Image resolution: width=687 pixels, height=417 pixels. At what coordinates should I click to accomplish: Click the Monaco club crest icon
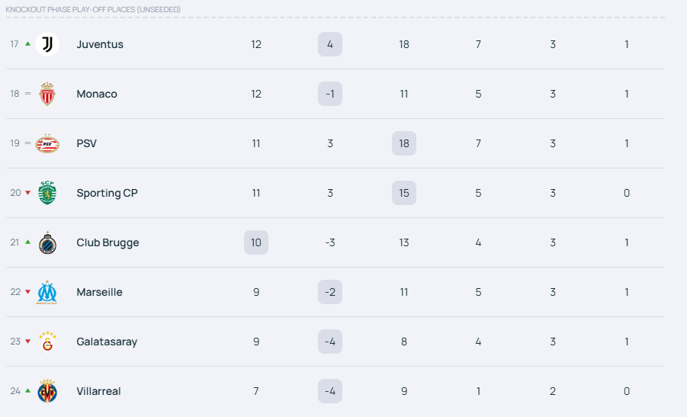(x=47, y=94)
